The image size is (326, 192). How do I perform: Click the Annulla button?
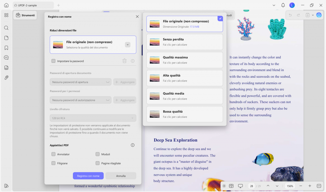[121, 176]
